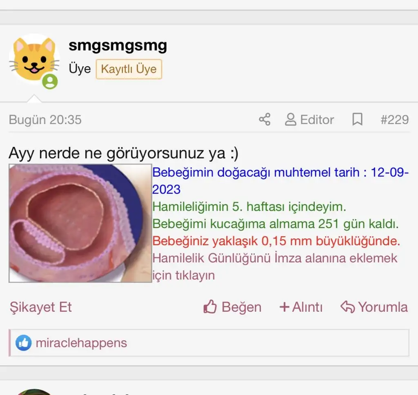
Task: Click the green 251 gün kaldı text
Action: (275, 224)
